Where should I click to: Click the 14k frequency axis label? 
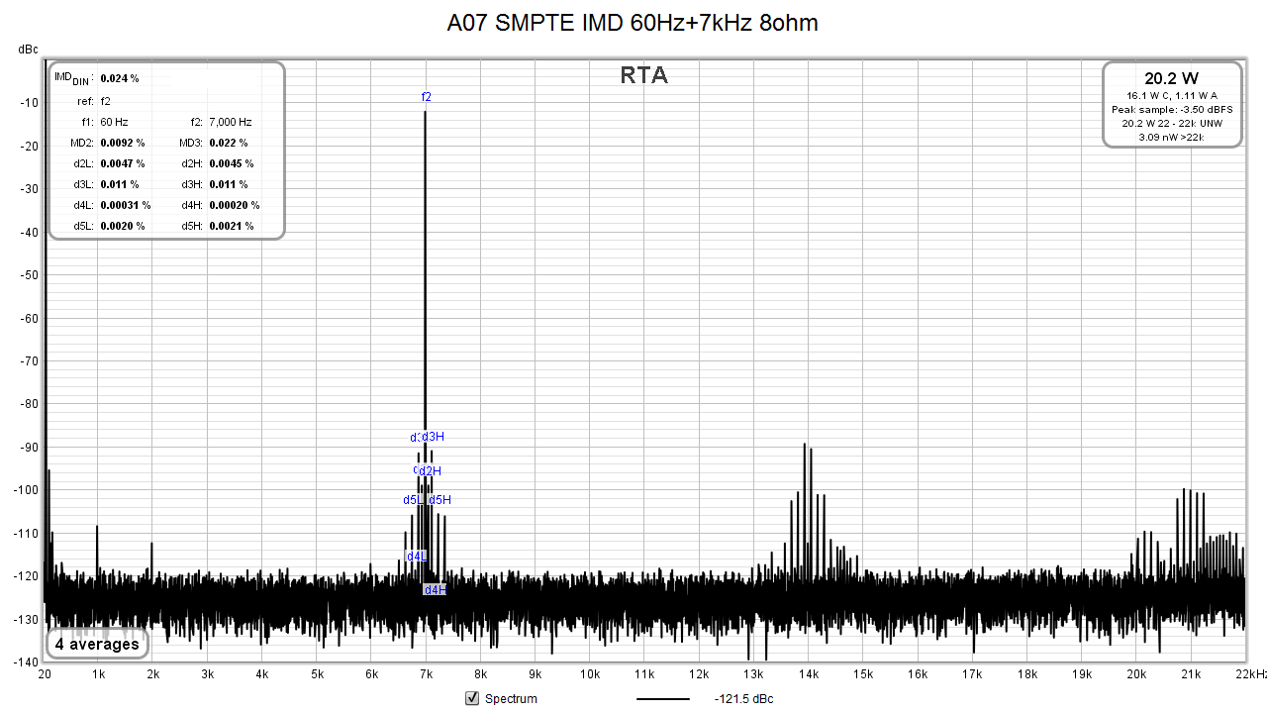[809, 674]
